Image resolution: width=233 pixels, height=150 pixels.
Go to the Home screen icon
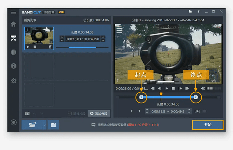tap(13, 24)
